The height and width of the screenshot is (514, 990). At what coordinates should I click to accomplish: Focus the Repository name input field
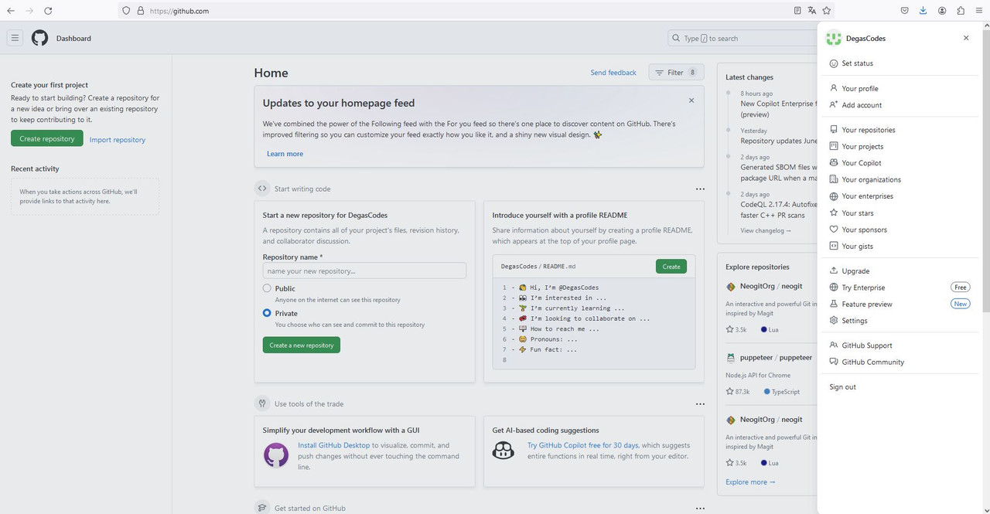(x=364, y=271)
